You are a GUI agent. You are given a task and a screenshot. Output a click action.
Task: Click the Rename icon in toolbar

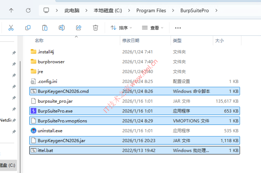click(62, 28)
